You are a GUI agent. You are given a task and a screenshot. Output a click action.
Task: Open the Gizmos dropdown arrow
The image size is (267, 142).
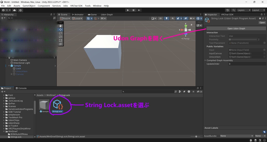[201, 19]
